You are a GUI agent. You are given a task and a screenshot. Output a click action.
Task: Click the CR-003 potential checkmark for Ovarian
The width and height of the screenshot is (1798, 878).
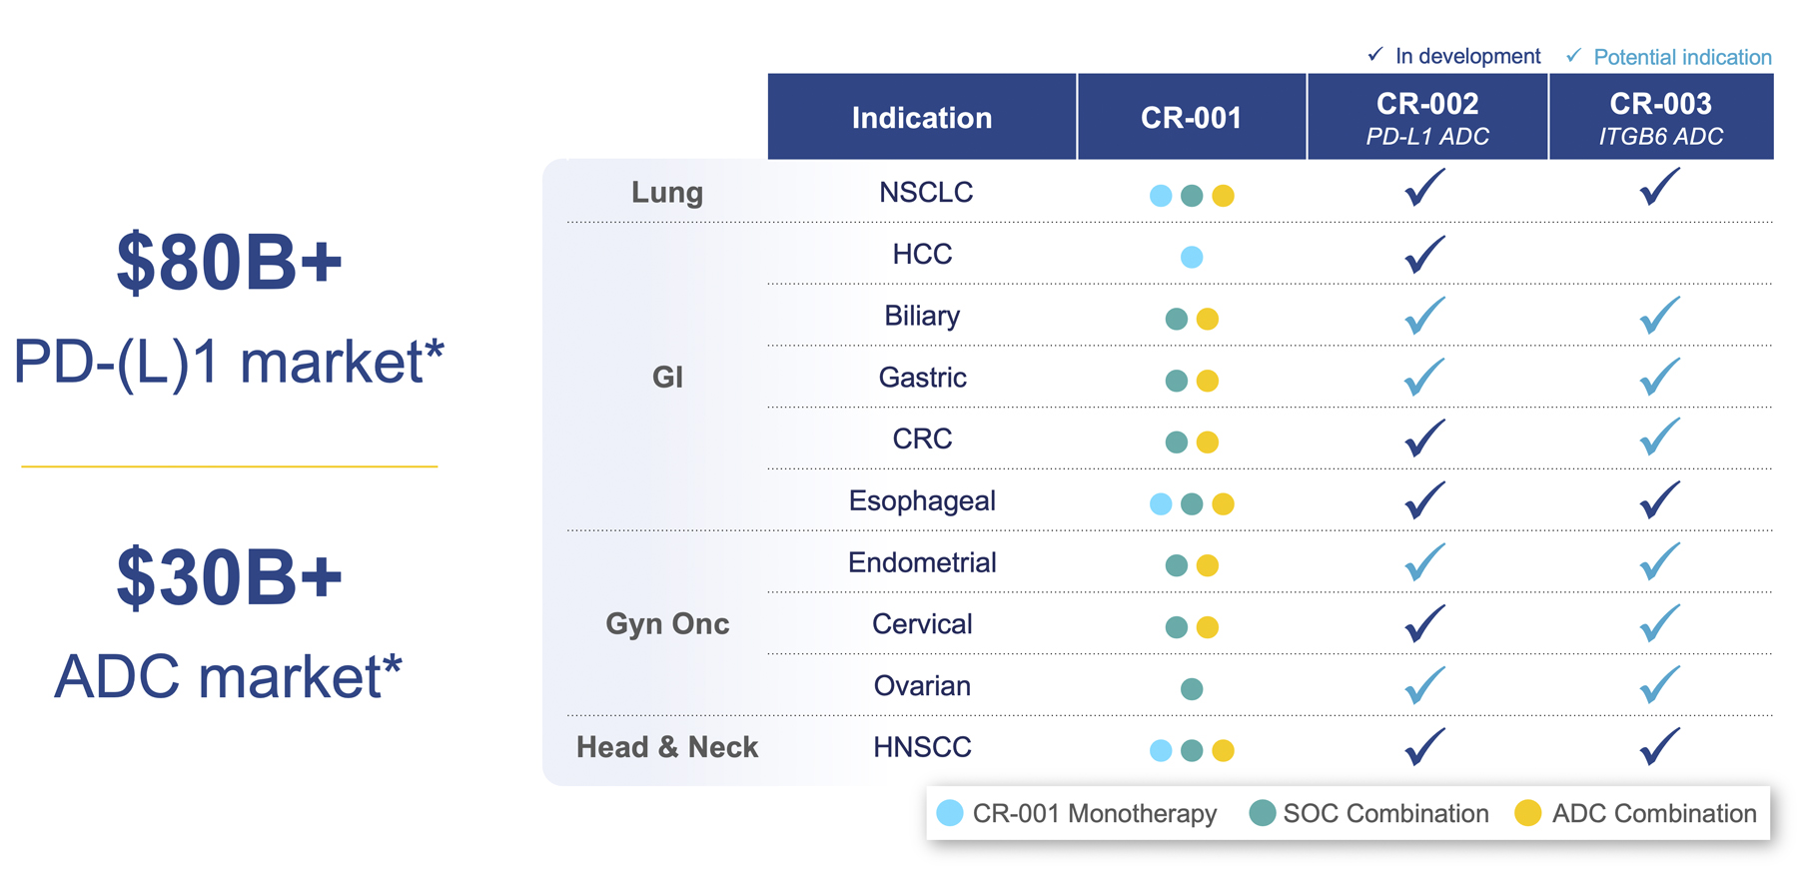pyautogui.click(x=1659, y=685)
